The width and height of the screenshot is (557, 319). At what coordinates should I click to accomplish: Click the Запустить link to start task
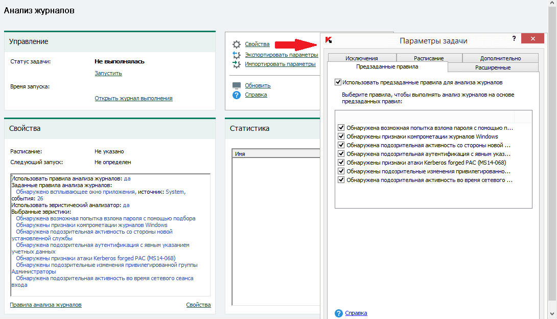[108, 73]
